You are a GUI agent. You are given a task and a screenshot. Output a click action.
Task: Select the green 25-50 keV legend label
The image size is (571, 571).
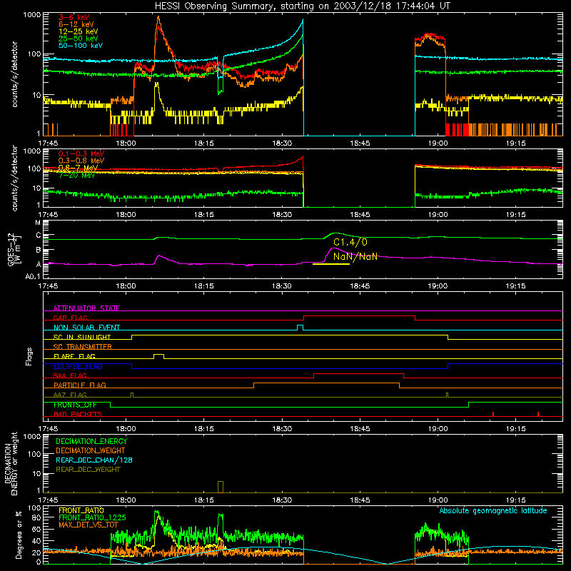tap(78, 39)
